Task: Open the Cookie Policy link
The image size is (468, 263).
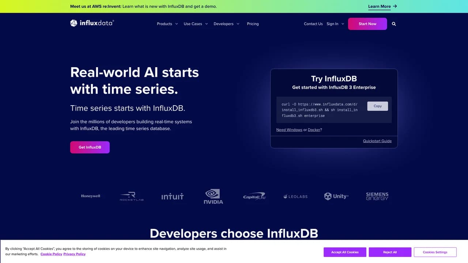Action: tap(51, 254)
